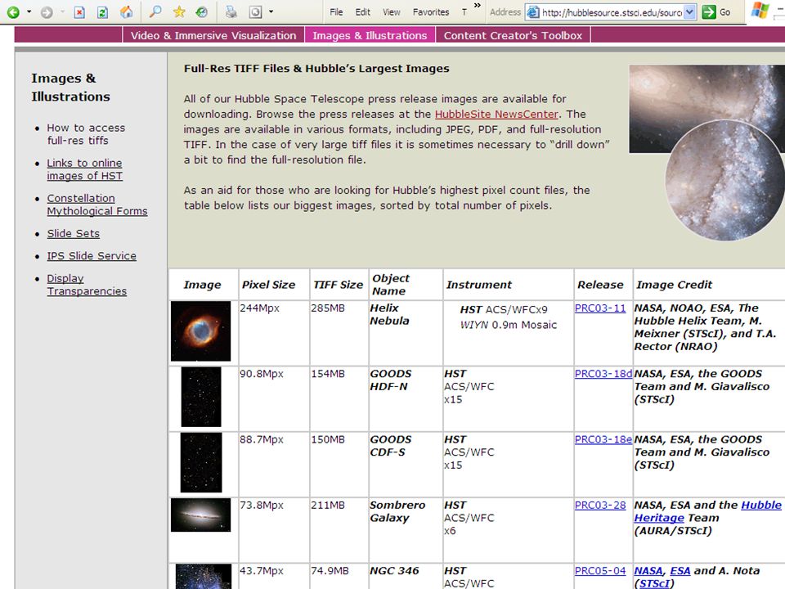Click the STScI link in NGC 346 credit
The height and width of the screenshot is (589, 785).
(654, 583)
